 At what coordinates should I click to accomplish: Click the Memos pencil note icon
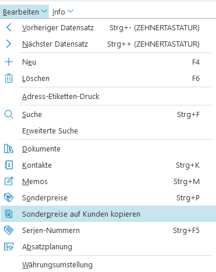click(x=9, y=181)
